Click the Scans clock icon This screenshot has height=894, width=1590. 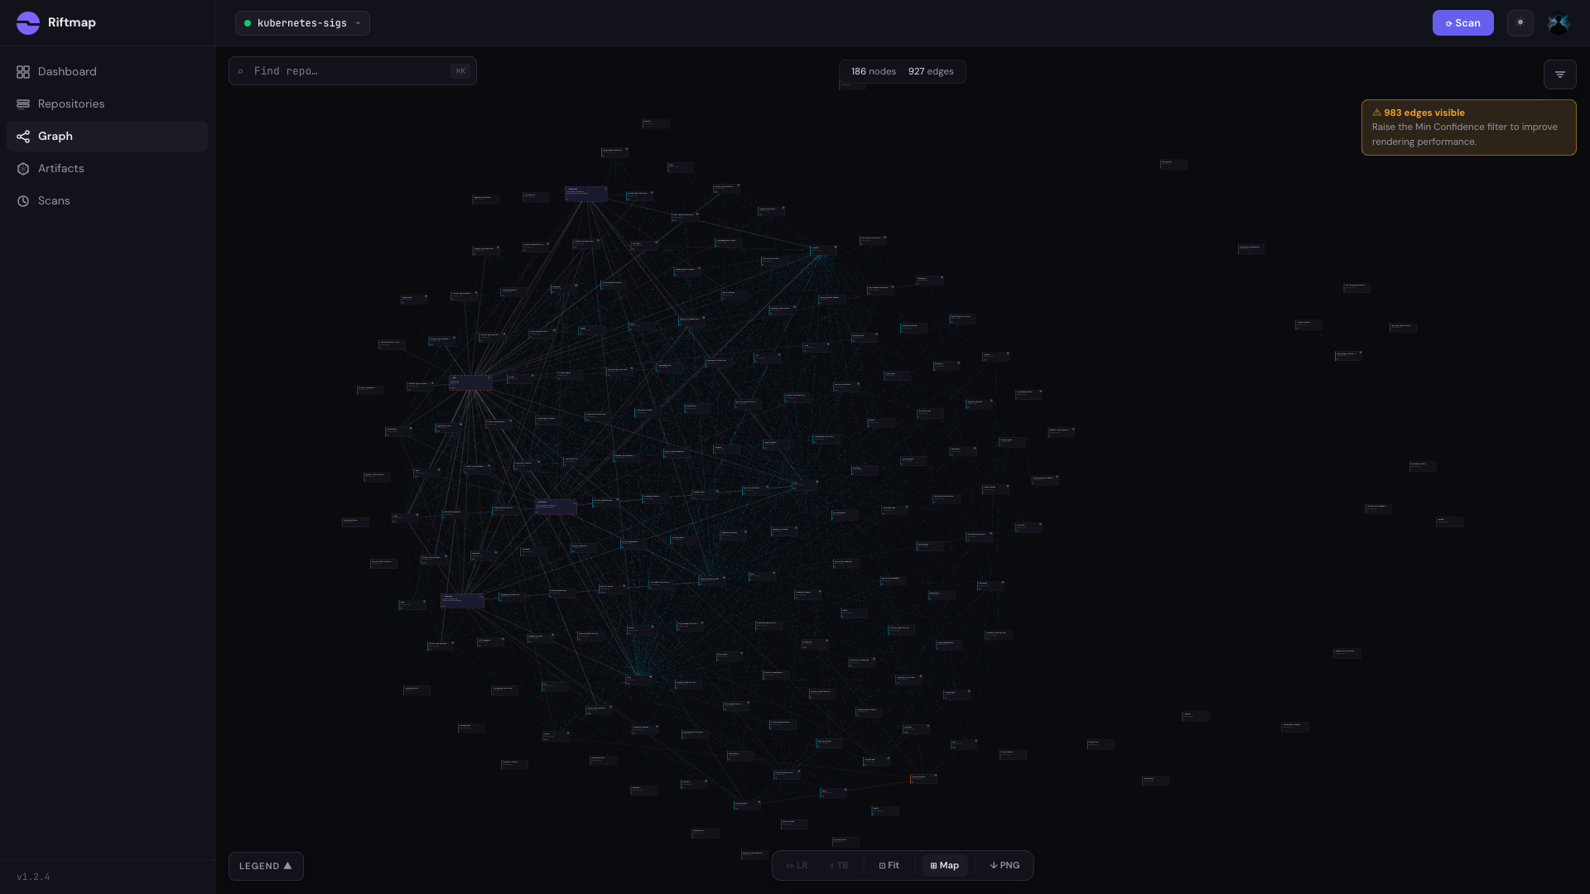23,201
